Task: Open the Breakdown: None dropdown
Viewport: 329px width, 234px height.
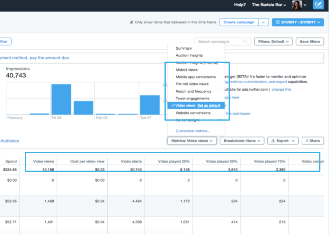Action: (x=242, y=140)
